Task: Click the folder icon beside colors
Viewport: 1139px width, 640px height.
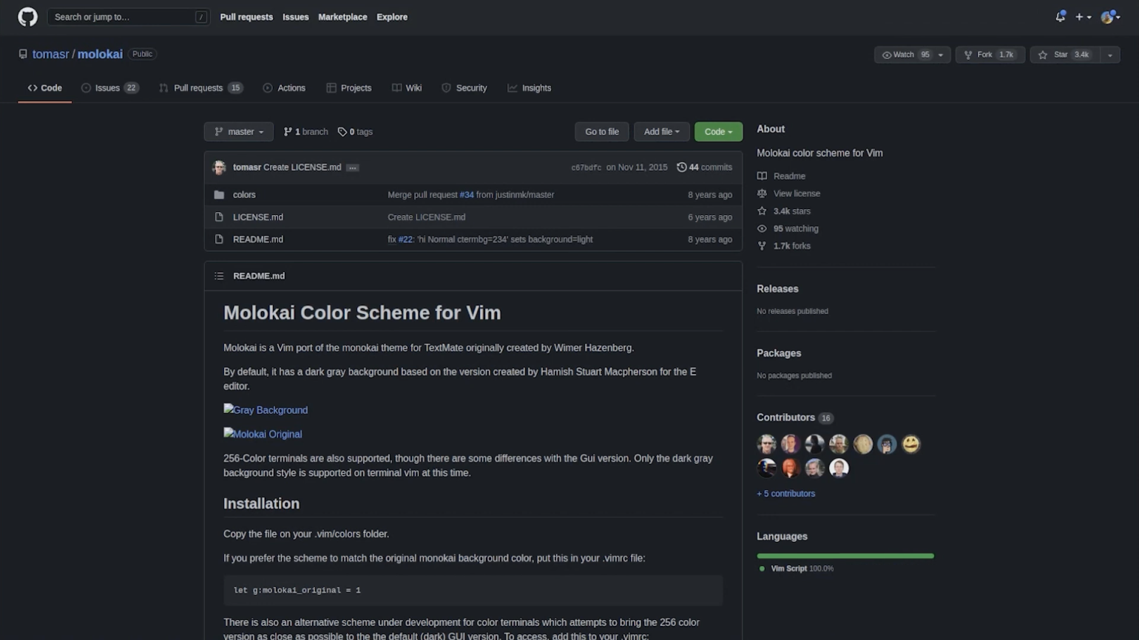Action: click(219, 194)
